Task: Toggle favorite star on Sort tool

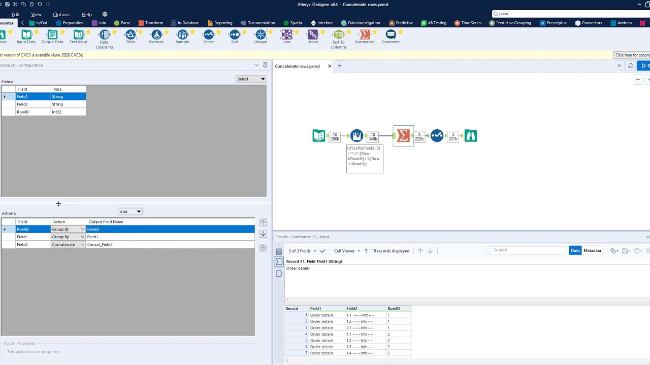Action: tap(244, 32)
